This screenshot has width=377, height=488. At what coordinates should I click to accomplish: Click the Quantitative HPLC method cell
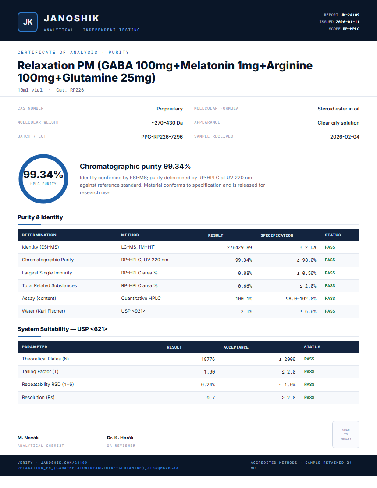click(x=141, y=299)
